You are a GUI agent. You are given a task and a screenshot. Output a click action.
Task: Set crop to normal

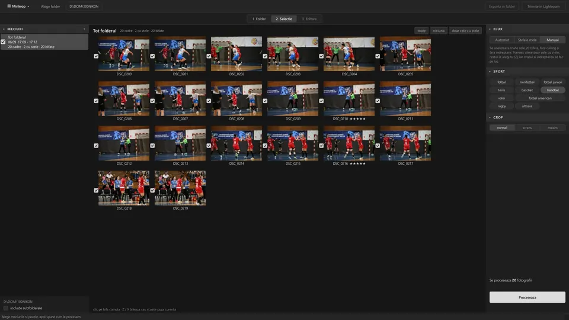[502, 128]
